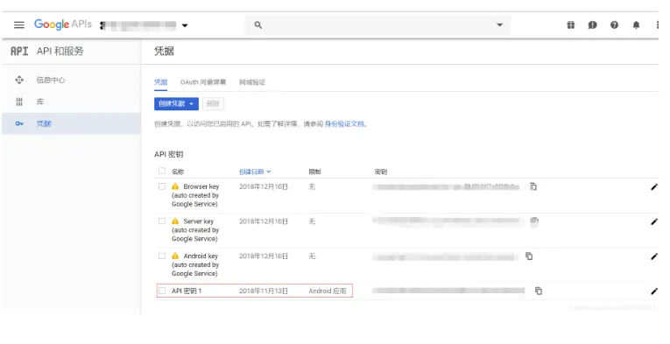Switch to the 凭据 tab
This screenshot has width=670, height=344.
tap(160, 82)
